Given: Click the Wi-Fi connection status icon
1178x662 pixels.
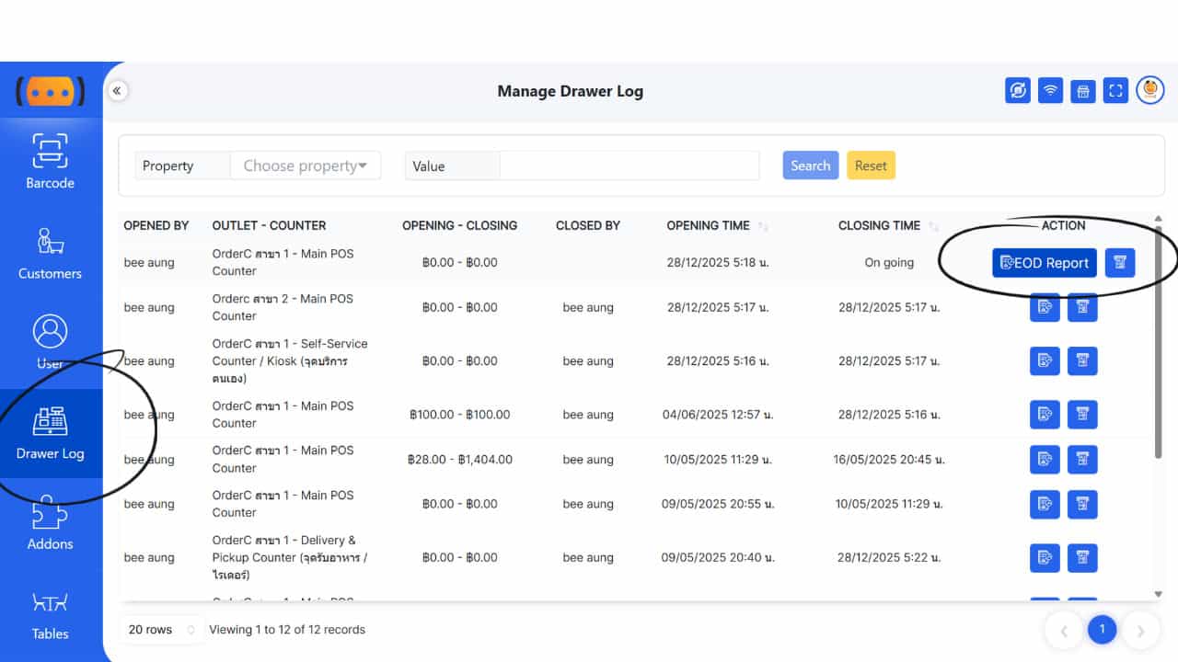Looking at the screenshot, I should tap(1050, 90).
